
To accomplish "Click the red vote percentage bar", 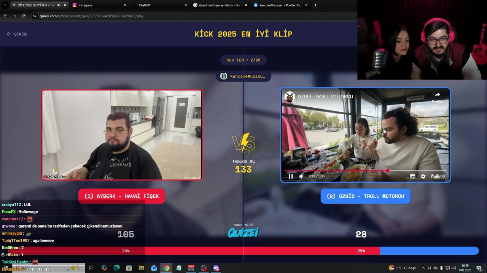I will [194, 251].
